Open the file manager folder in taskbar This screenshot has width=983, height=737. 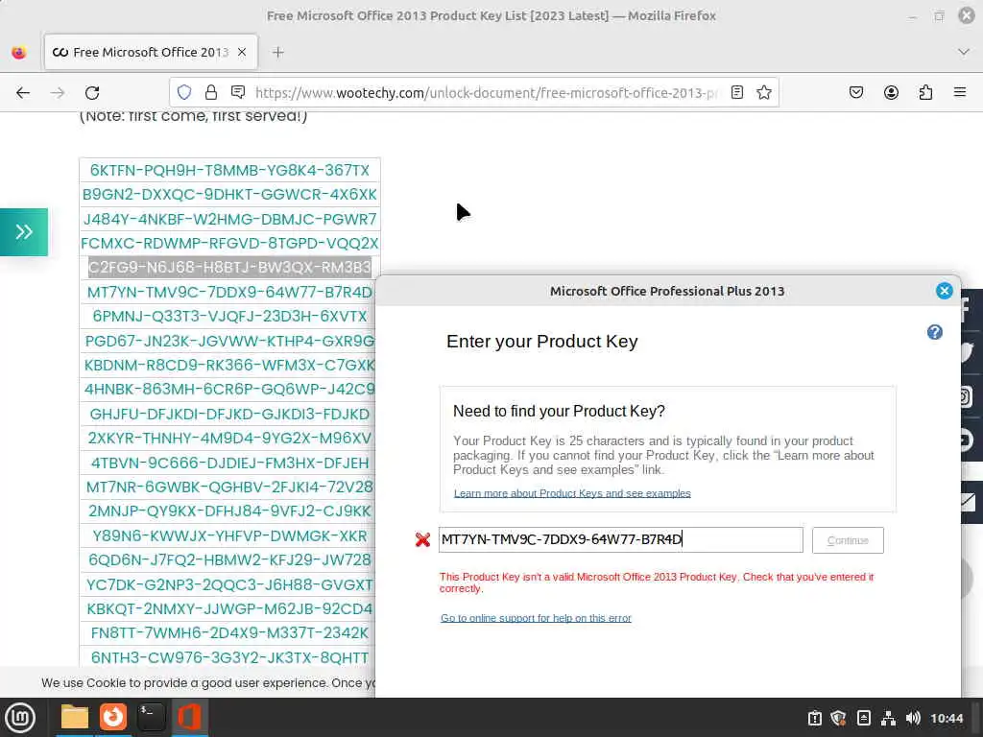pos(75,718)
